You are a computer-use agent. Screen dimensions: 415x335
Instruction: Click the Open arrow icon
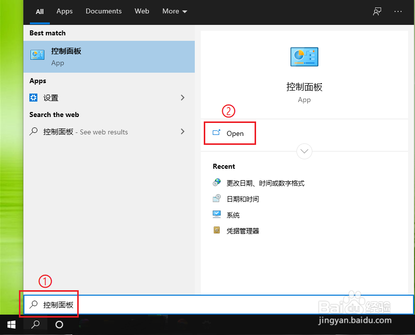point(217,132)
